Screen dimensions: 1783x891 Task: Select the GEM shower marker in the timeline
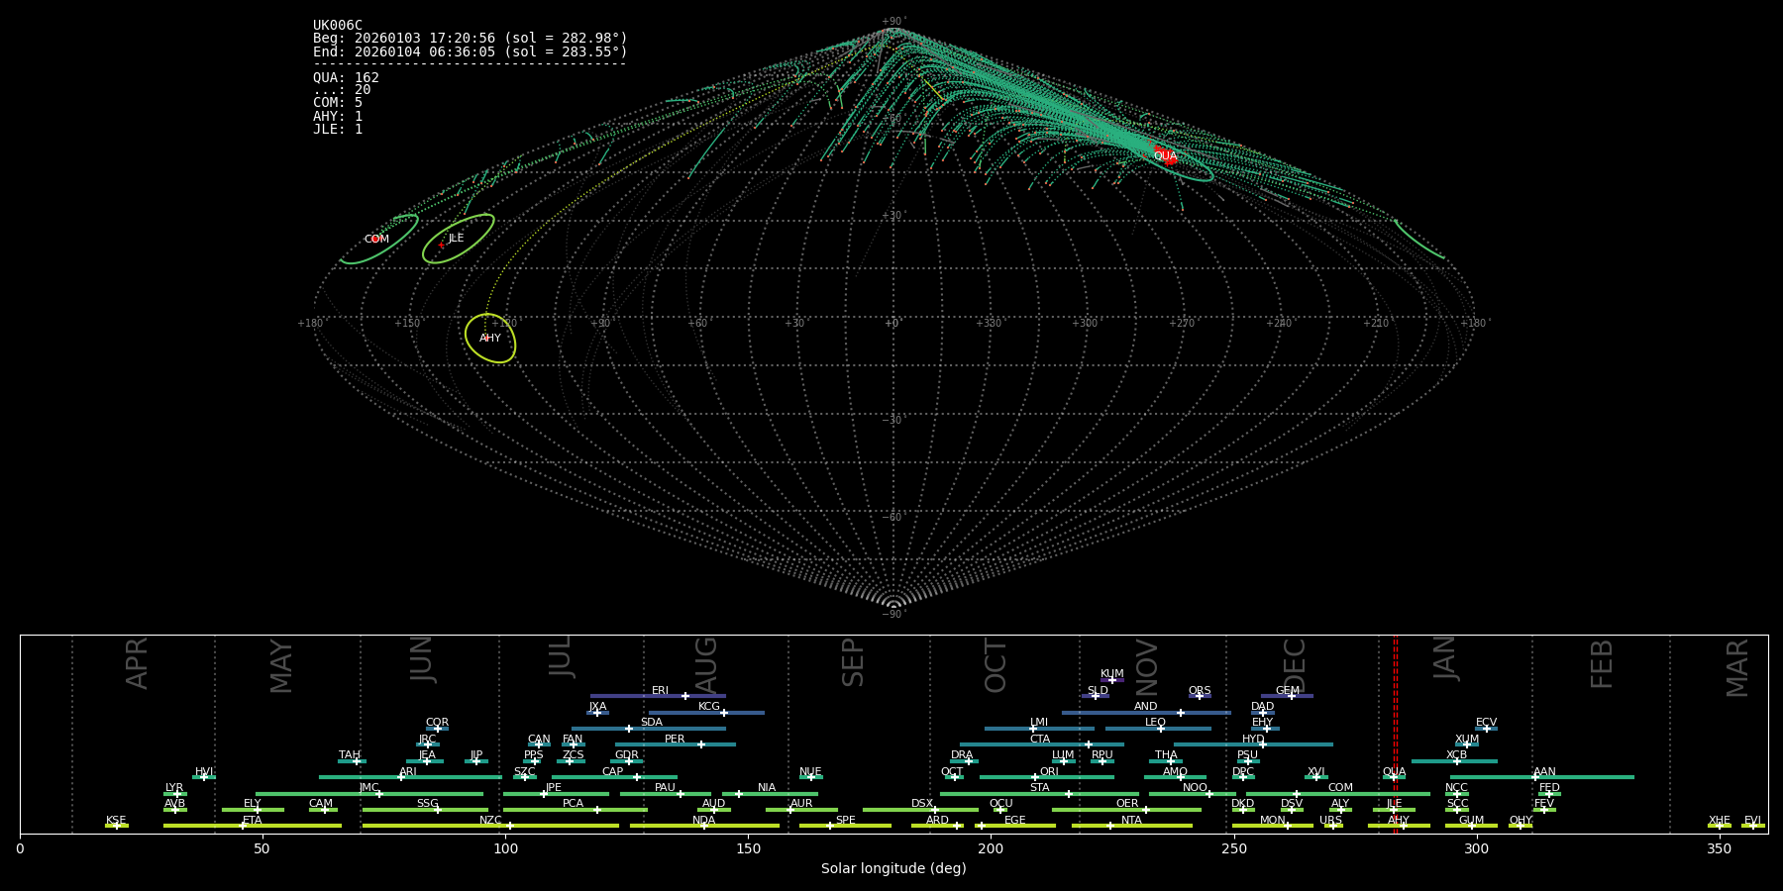(1291, 696)
